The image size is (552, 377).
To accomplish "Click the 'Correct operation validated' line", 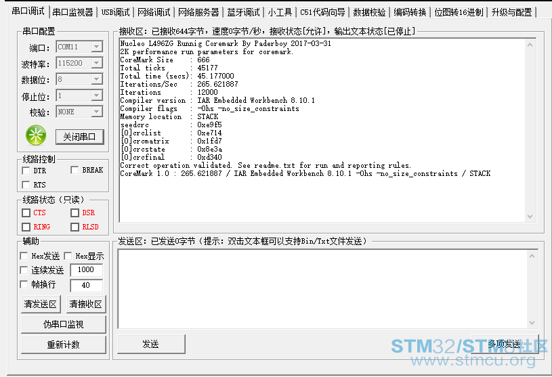I will (x=266, y=165).
